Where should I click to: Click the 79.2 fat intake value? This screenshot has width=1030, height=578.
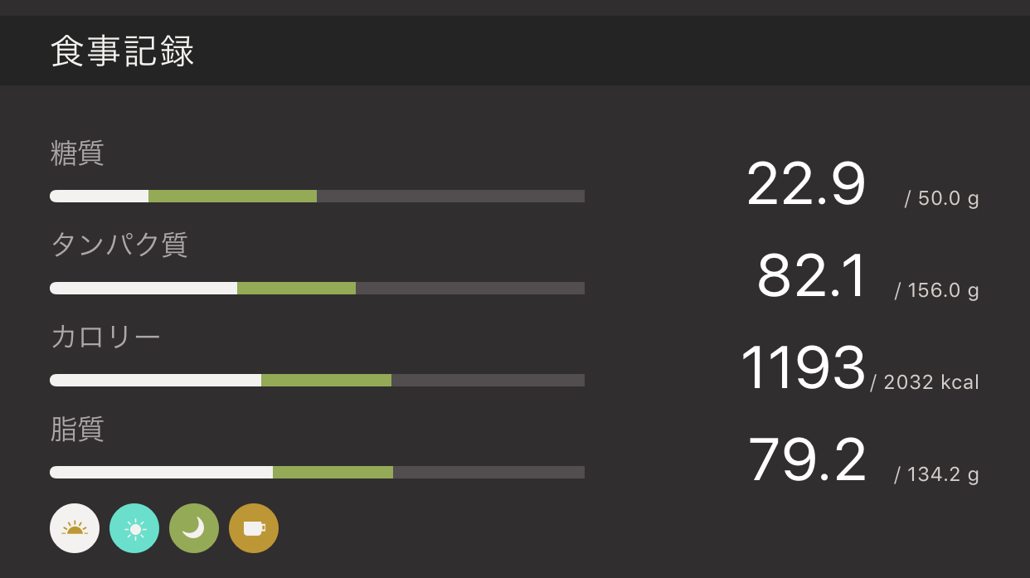[806, 461]
